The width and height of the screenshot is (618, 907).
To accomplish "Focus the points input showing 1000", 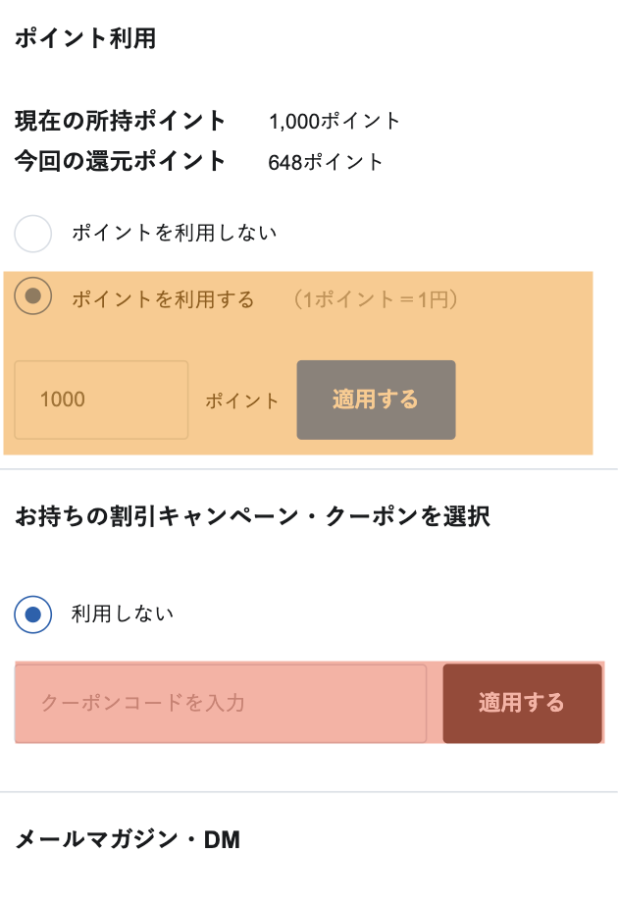I will pyautogui.click(x=101, y=400).
